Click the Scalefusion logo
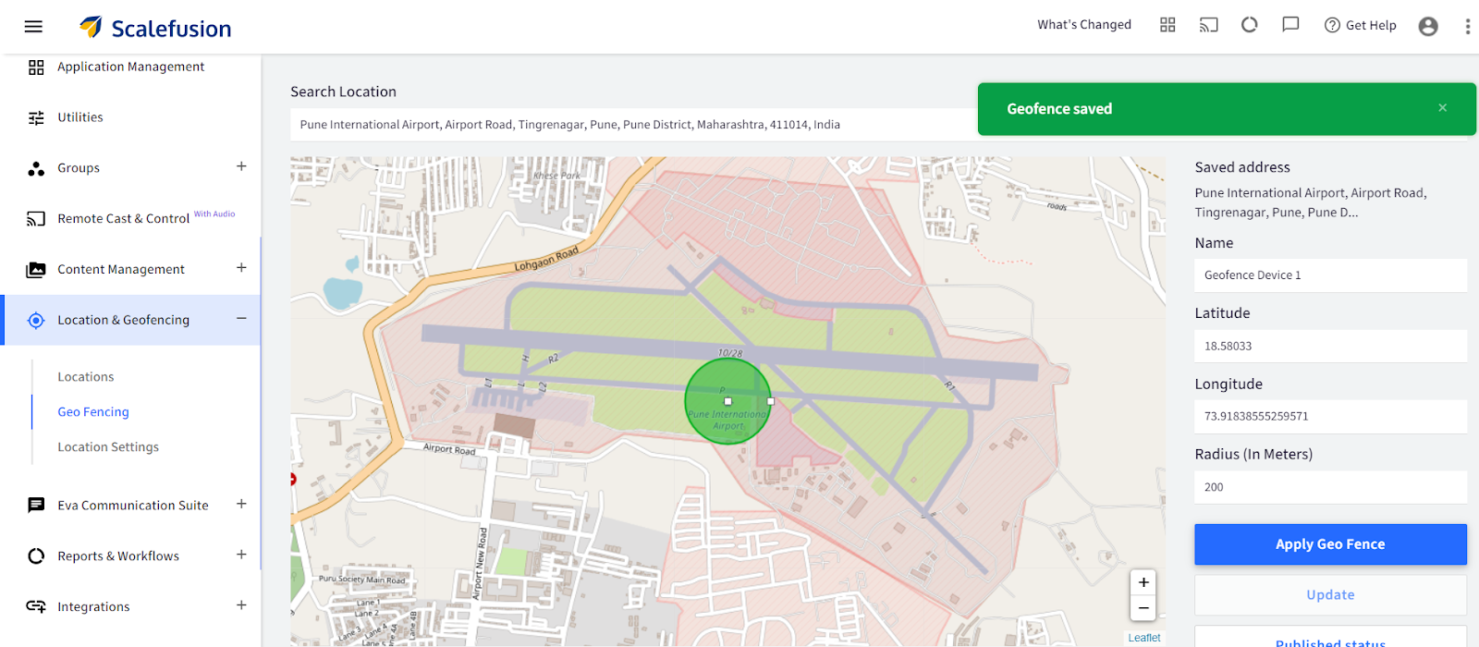The width and height of the screenshot is (1479, 647). pyautogui.click(x=155, y=28)
